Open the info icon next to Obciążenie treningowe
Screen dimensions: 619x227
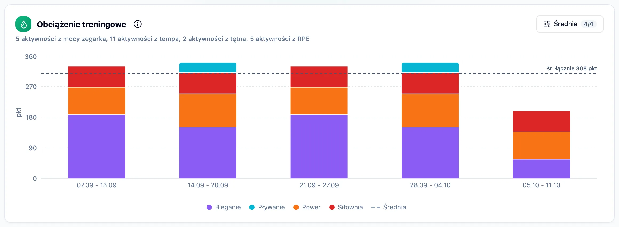138,24
